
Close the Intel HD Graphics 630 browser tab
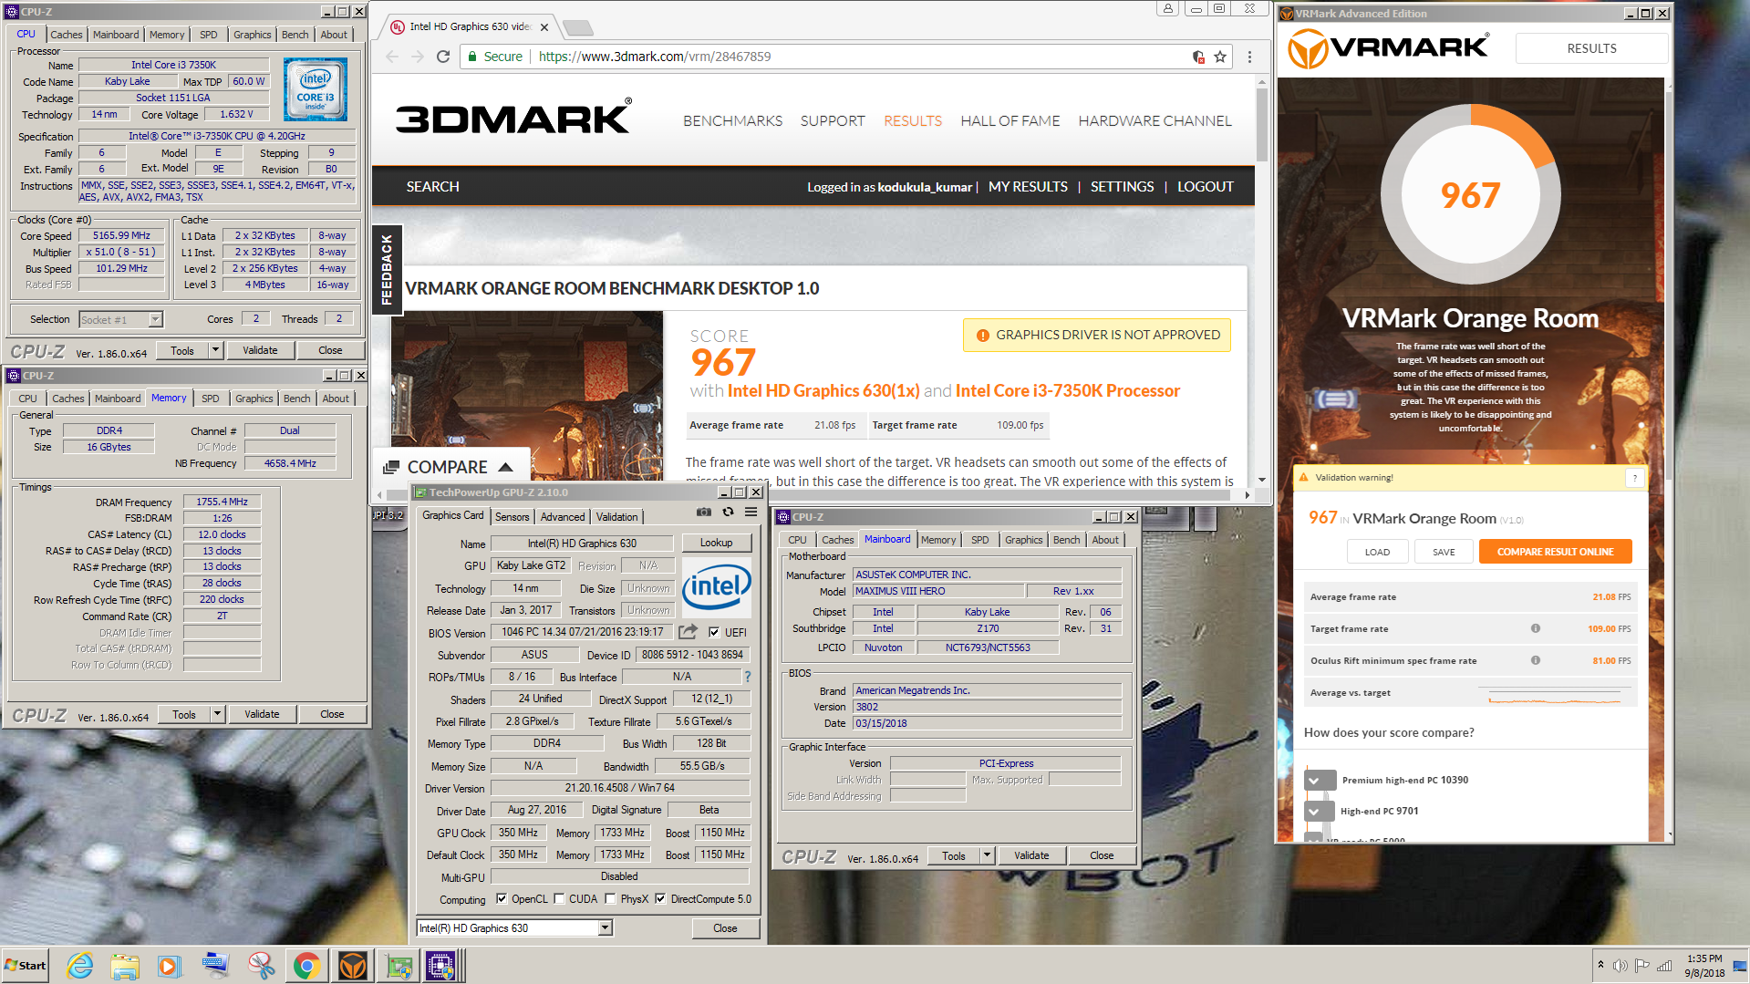click(544, 27)
